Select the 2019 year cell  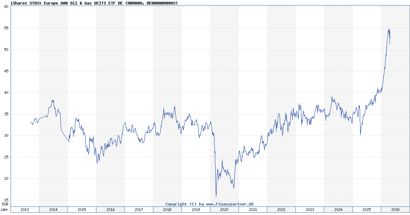click(x=195, y=210)
